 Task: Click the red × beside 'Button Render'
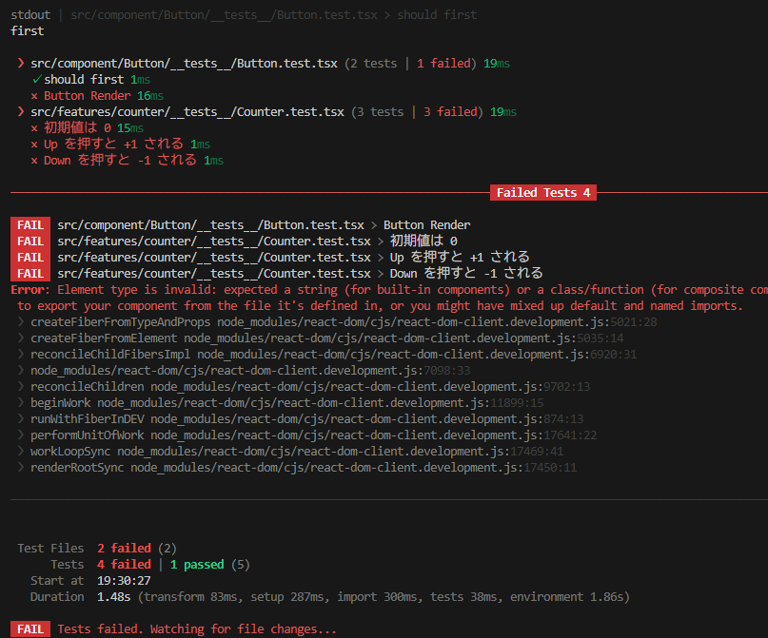pos(35,96)
